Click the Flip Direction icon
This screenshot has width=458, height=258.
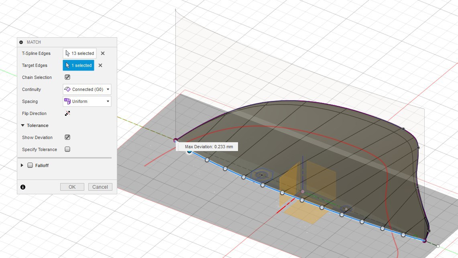tap(67, 113)
